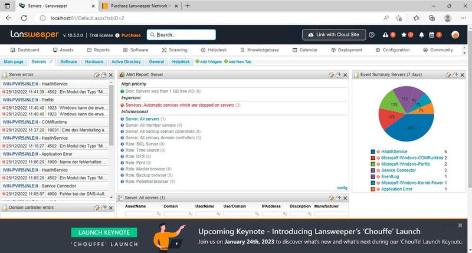Edit the Event Summary Servers widget
The height and width of the screenshot is (253, 472).
tap(448, 75)
